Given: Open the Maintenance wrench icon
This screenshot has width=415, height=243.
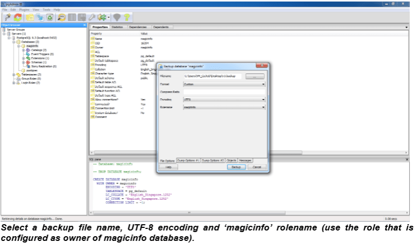Looking at the screenshot, I should [92, 18].
